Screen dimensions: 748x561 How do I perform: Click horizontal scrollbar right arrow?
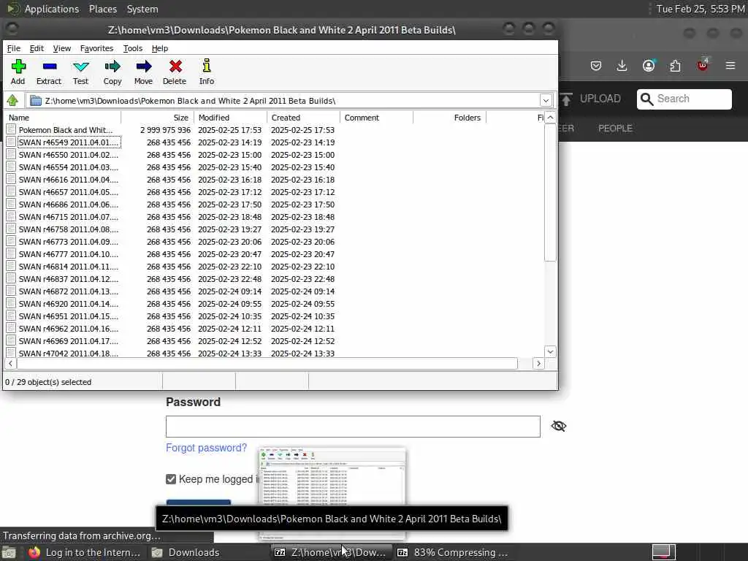coord(538,364)
